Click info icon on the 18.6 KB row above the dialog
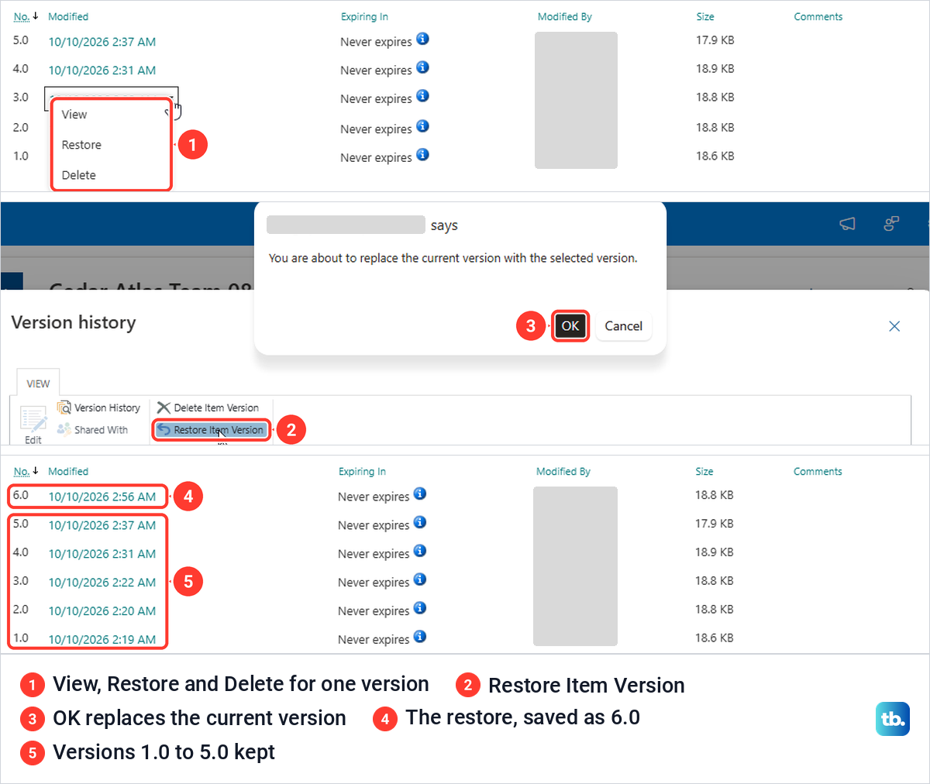The image size is (930, 784). click(x=422, y=155)
